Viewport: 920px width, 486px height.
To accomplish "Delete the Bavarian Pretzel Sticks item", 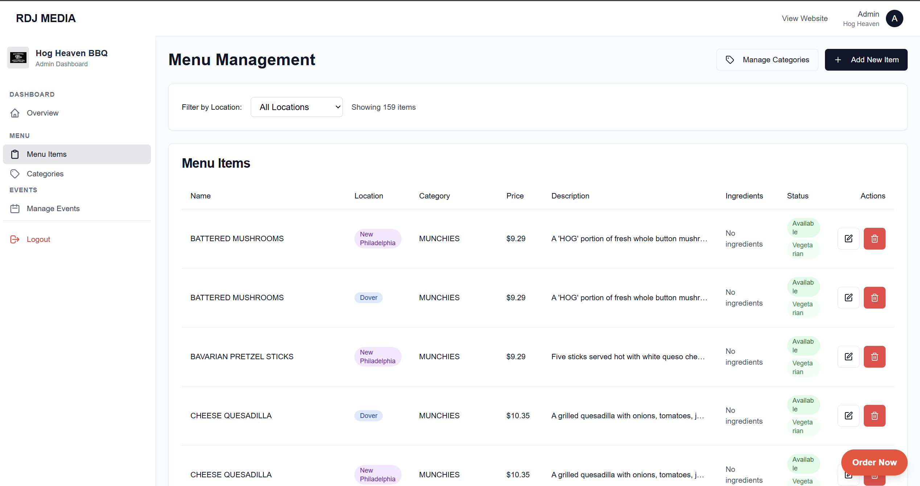I will click(x=874, y=356).
